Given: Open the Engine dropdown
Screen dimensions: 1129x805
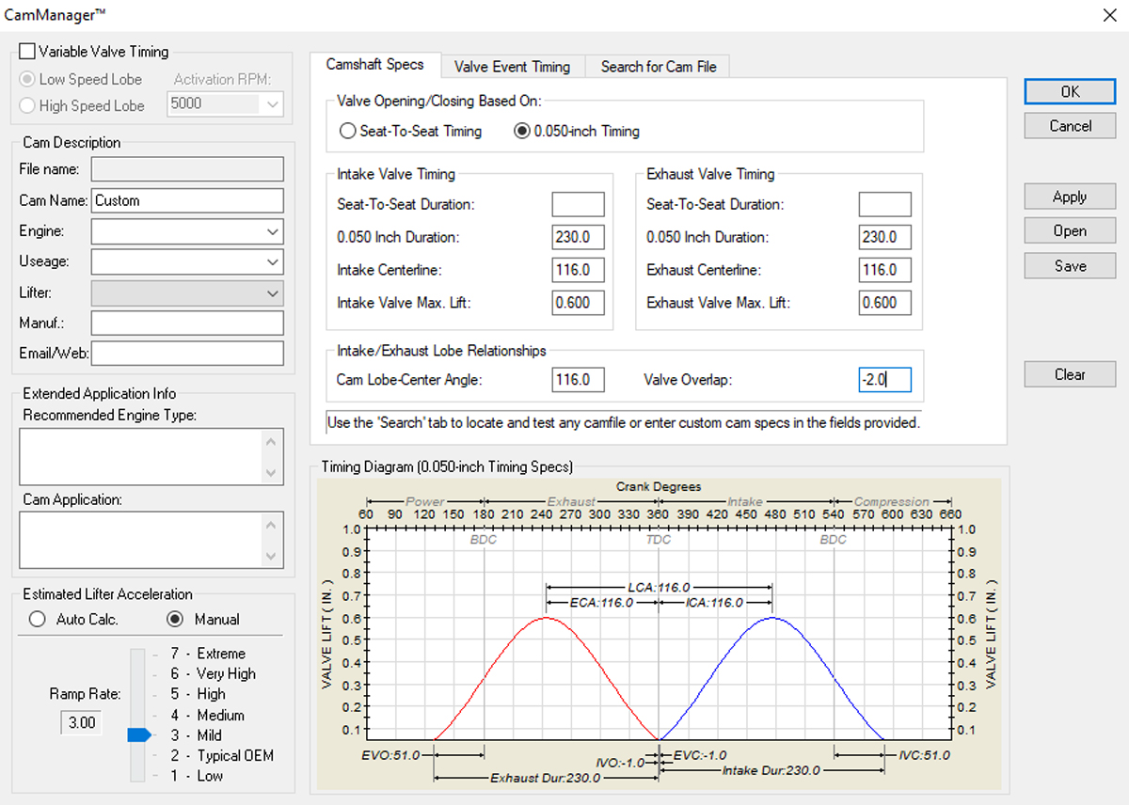Looking at the screenshot, I should 273,231.
